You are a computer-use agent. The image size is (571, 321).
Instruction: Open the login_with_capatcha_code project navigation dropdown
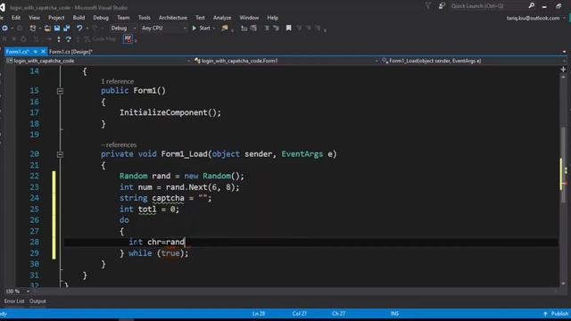click(x=97, y=61)
